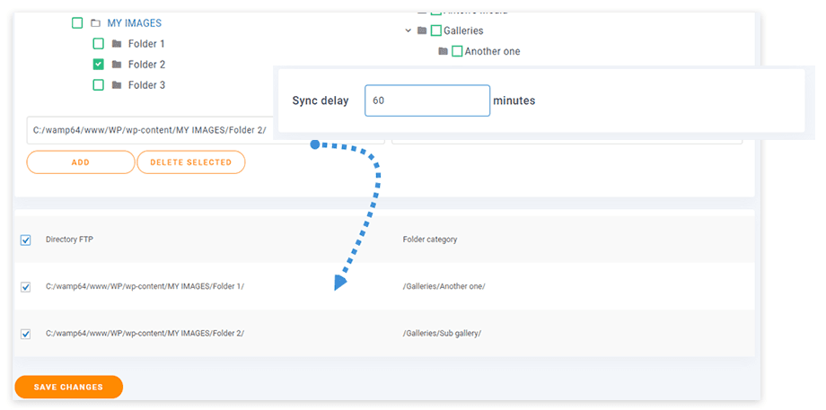Click the Folder 2 folder icon

[117, 65]
